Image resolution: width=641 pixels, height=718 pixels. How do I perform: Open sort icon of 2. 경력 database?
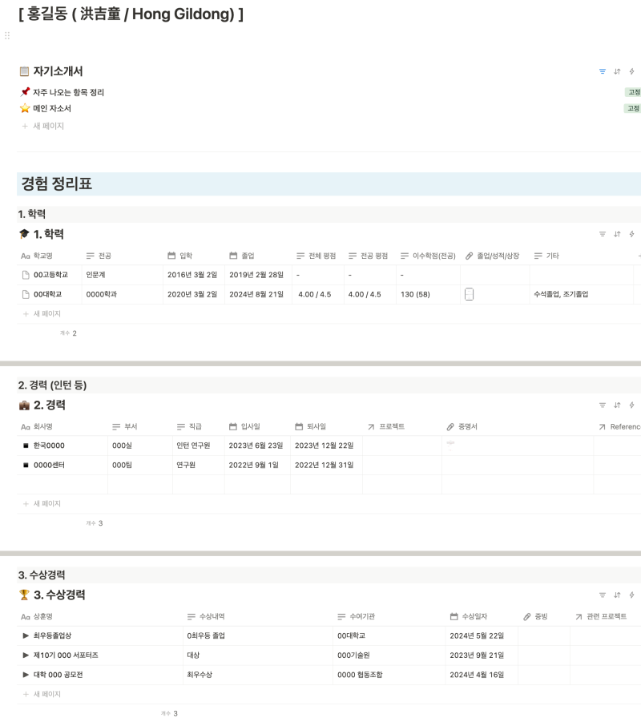pyautogui.click(x=617, y=405)
